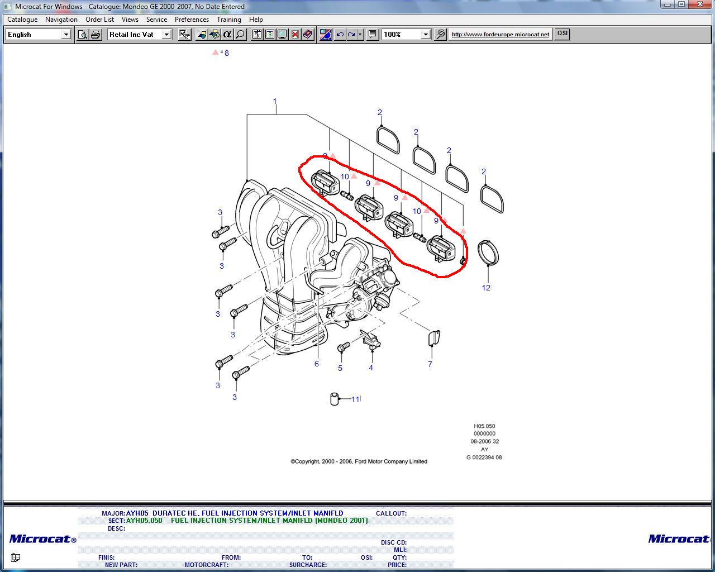
Task: Click the print preview icon
Action: point(83,35)
